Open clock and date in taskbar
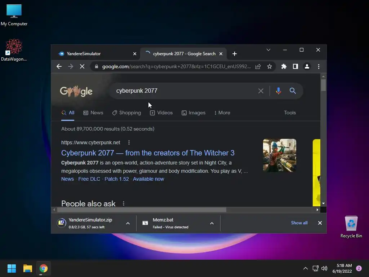369x277 pixels. 342,268
